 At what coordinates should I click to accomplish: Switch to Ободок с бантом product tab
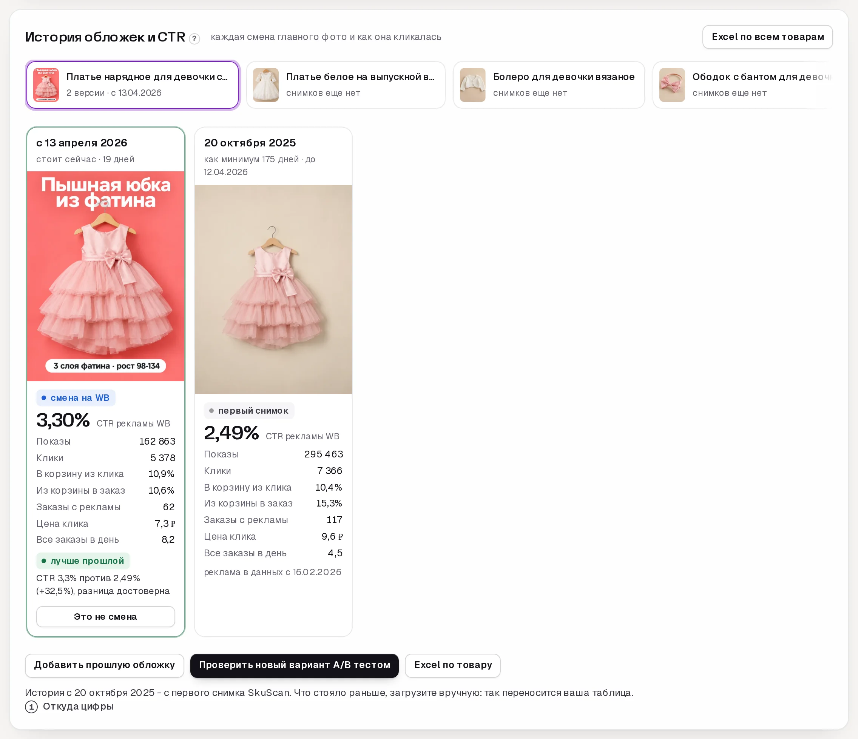tap(743, 85)
